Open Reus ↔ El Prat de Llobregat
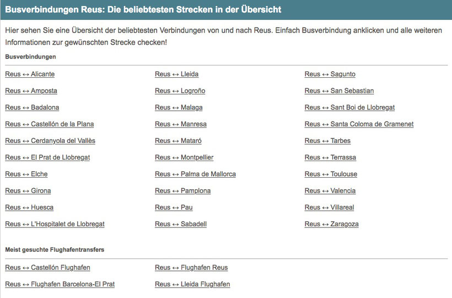This screenshot has width=452, height=298. click(x=47, y=157)
